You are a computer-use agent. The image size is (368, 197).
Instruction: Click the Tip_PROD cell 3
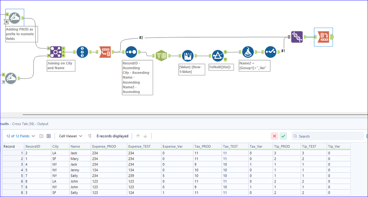(x=287, y=153)
